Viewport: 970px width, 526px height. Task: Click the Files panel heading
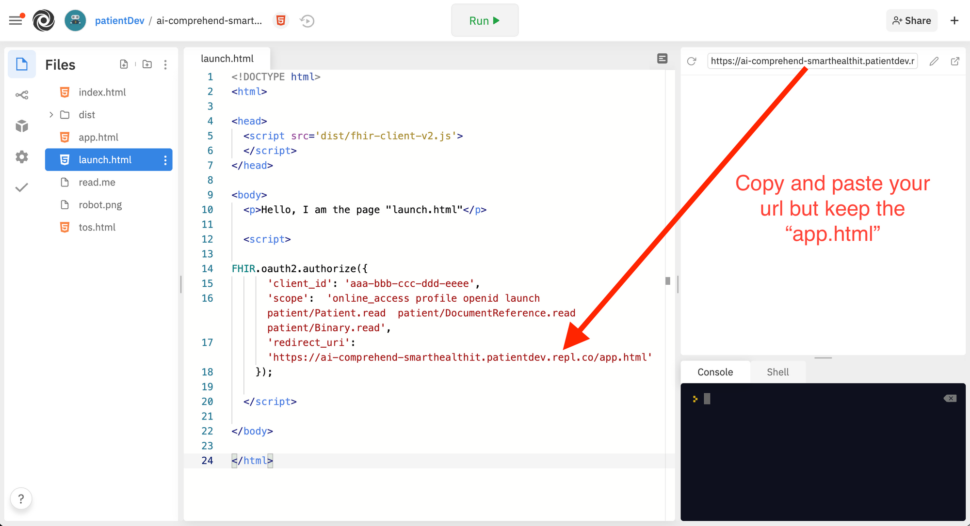(60, 65)
